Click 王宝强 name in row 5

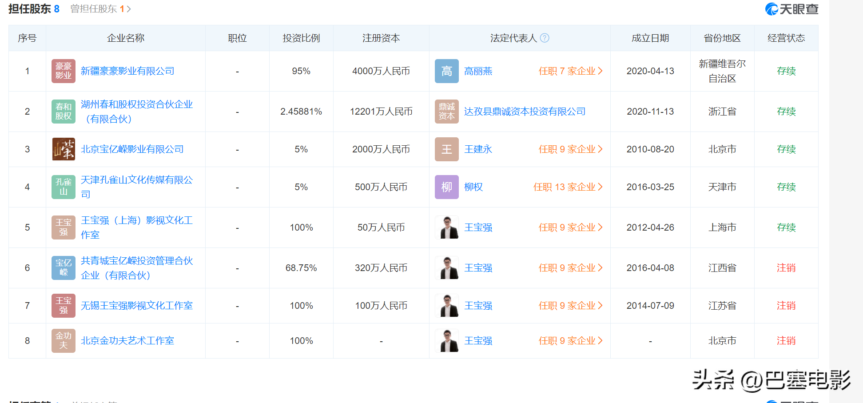(478, 227)
